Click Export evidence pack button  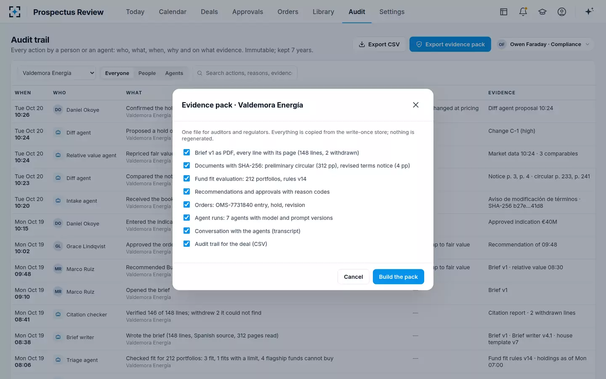point(450,44)
